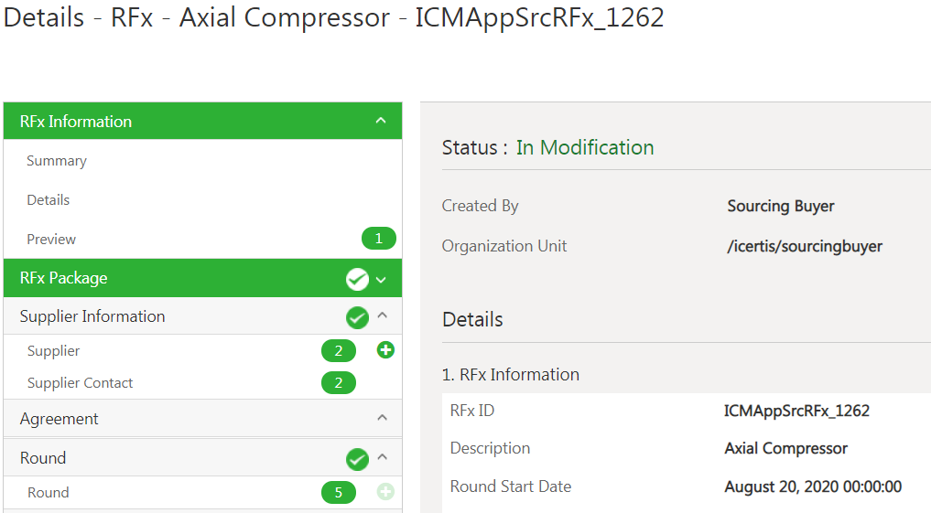The width and height of the screenshot is (931, 513).
Task: Open the Supplier Contact item
Action: [x=81, y=383]
